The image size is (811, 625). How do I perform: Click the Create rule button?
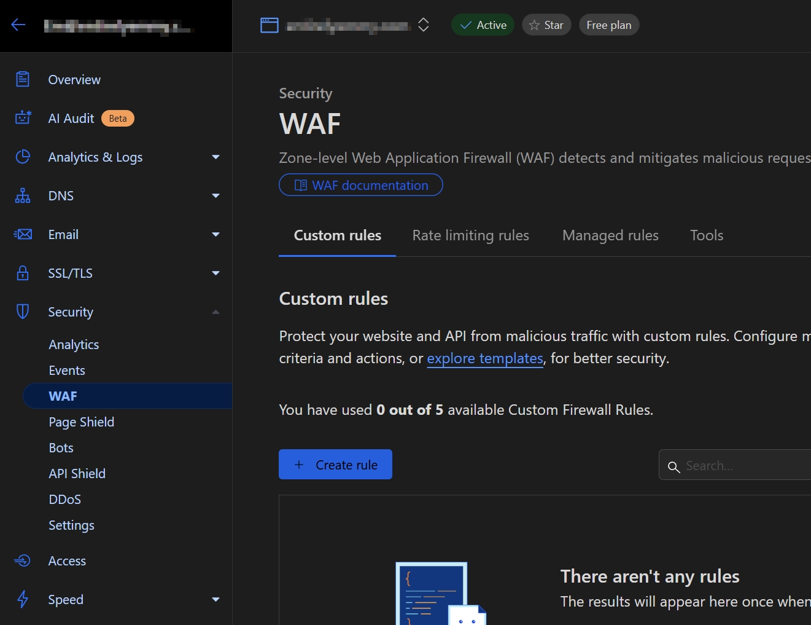click(x=335, y=465)
